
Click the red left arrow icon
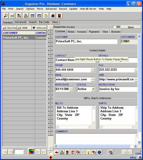click(x=56, y=152)
